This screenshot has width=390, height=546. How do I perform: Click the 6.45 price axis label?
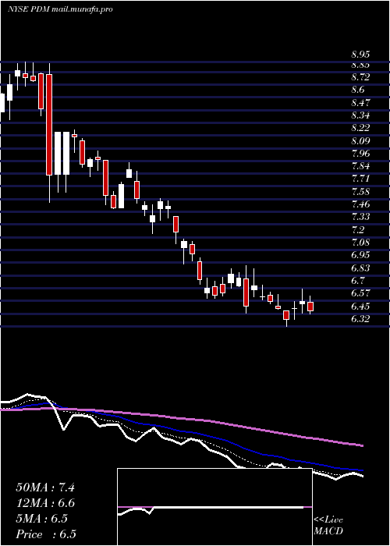360,306
